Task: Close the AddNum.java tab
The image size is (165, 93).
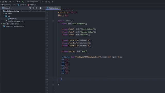Action: click(x=59, y=8)
